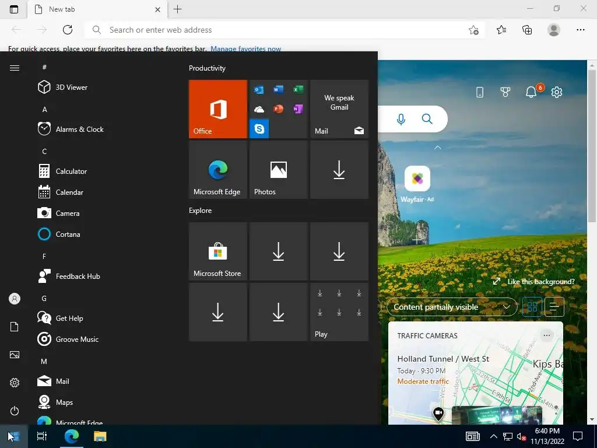This screenshot has width=597, height=448.
Task: Click the Windows Start button
Action: (14, 436)
